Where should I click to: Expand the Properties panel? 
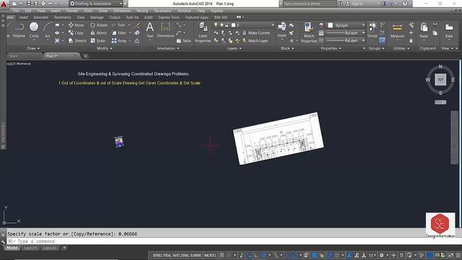coord(331,48)
